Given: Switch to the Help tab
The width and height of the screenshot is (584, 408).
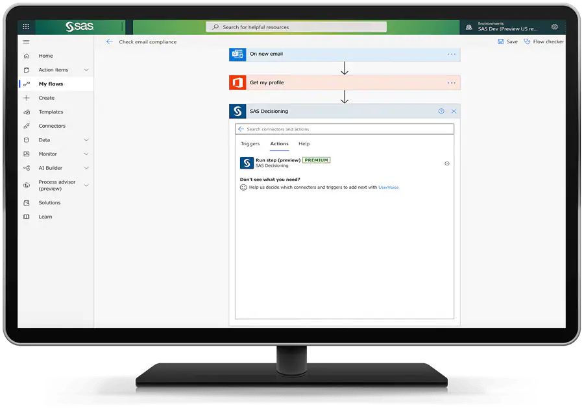Looking at the screenshot, I should click(304, 144).
